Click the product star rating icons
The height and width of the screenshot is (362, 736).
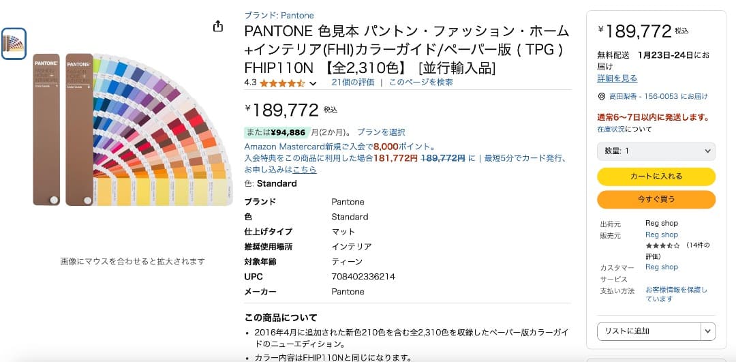click(x=282, y=83)
